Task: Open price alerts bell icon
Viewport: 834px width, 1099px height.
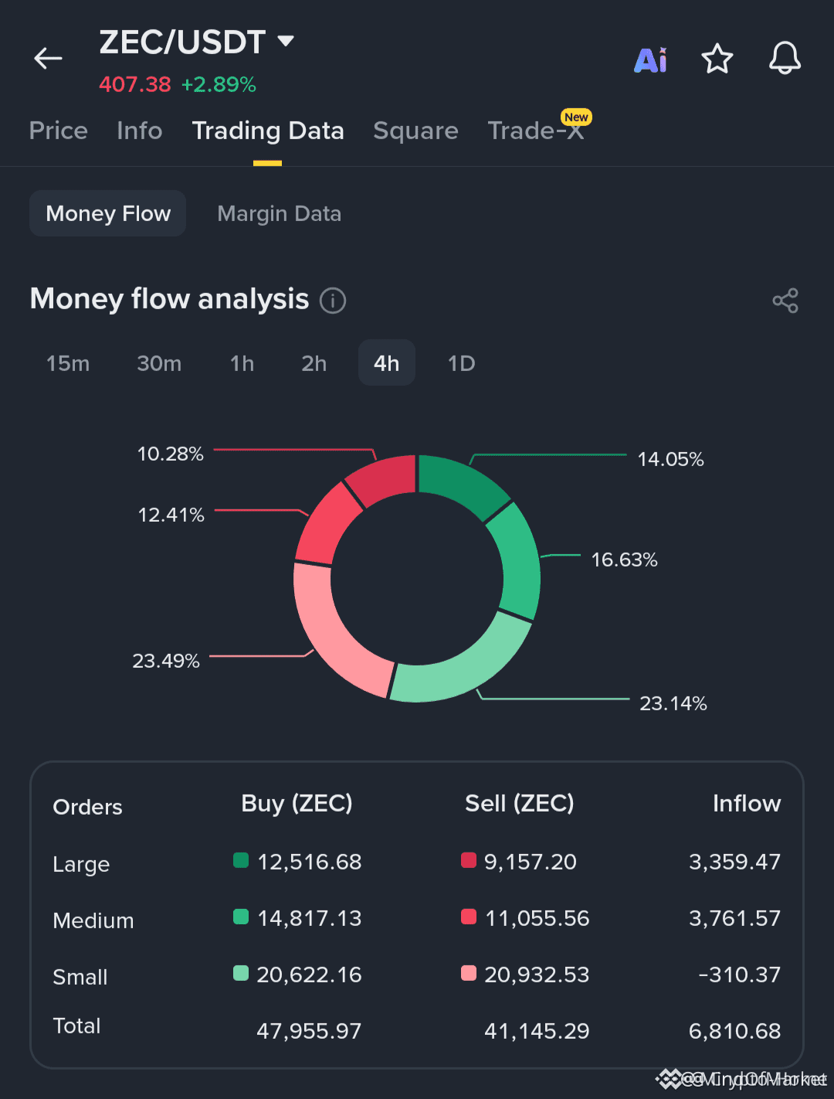Action: click(x=785, y=59)
